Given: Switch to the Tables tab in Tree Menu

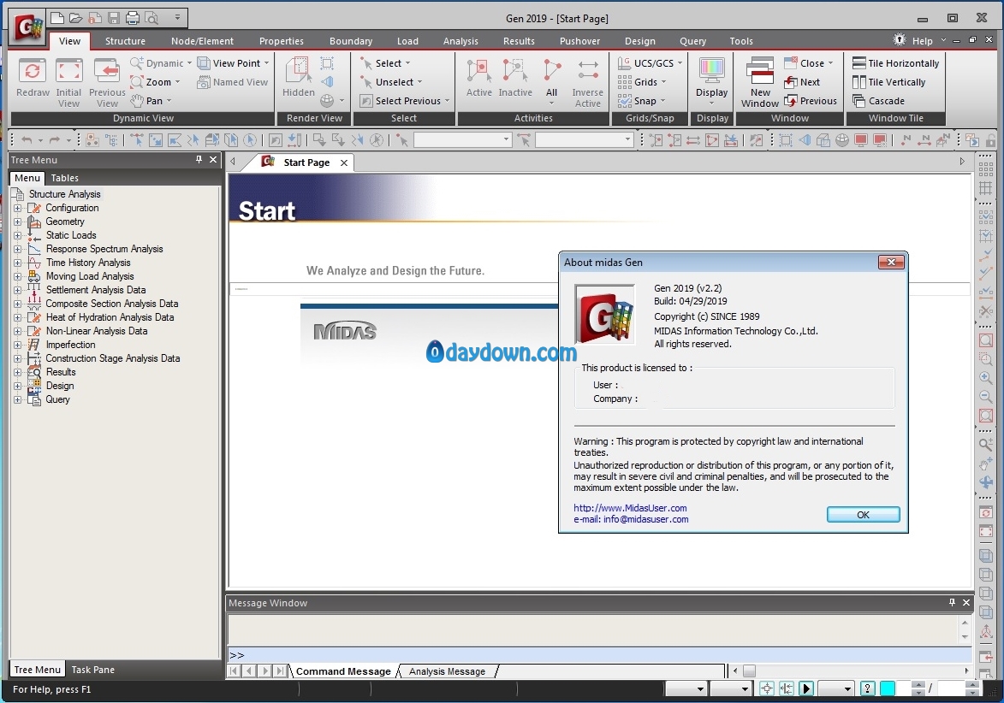Looking at the screenshot, I should 65,178.
